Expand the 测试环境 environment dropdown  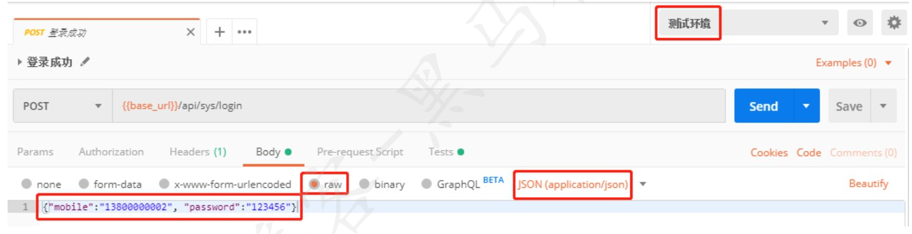click(x=825, y=23)
